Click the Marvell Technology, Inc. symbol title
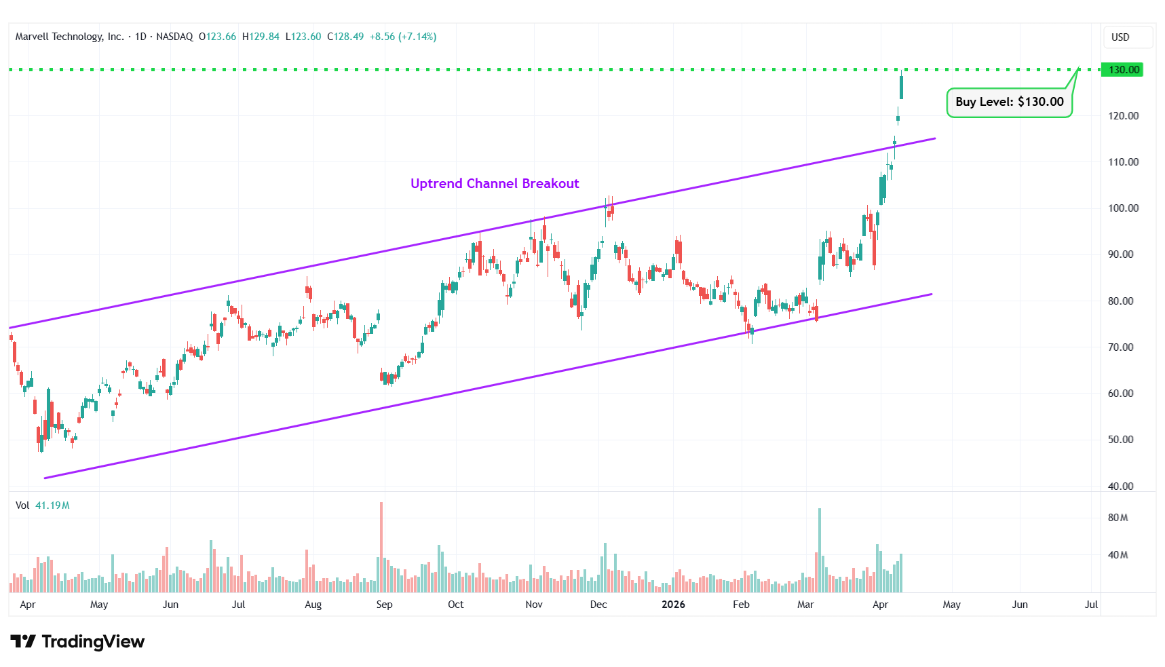1165x667 pixels. click(x=69, y=37)
